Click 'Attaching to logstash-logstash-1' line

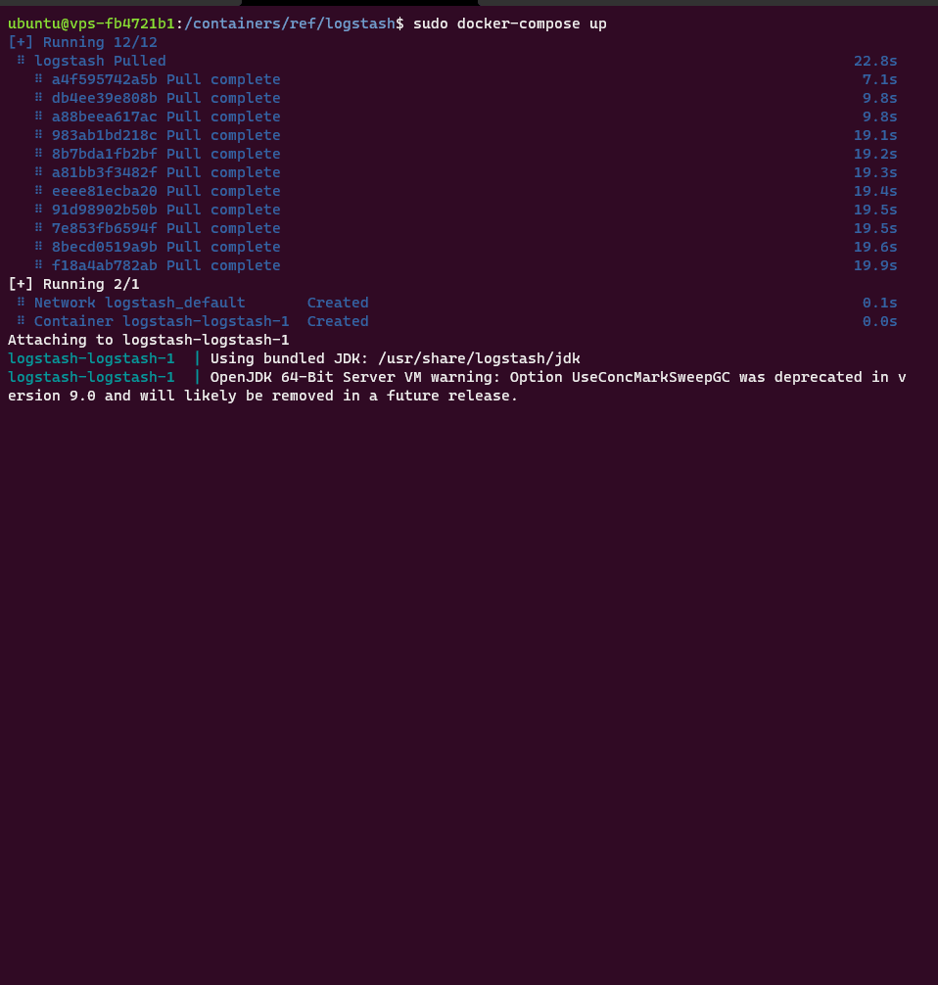148,340
